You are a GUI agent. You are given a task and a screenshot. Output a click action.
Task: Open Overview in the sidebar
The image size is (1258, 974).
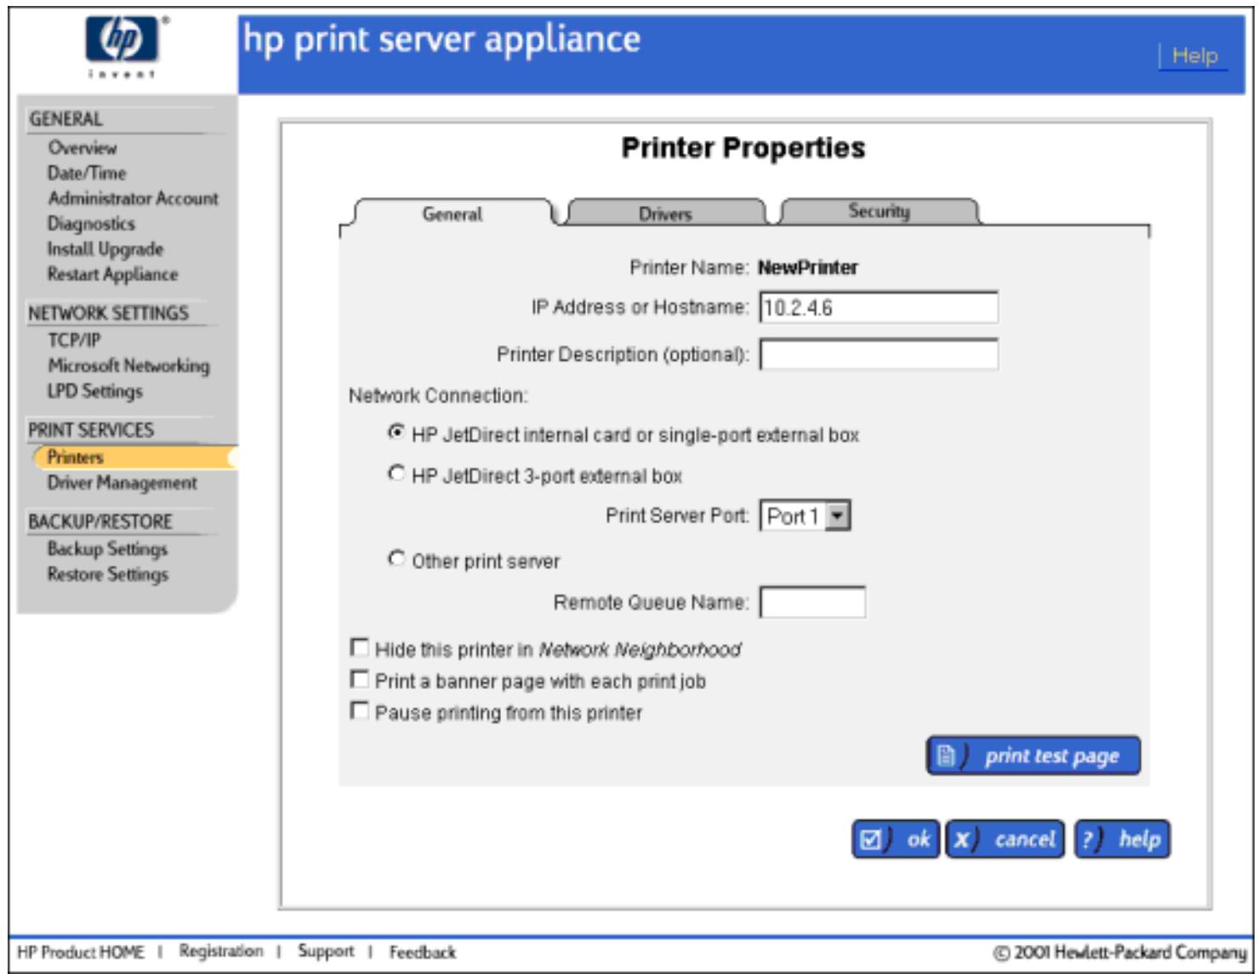(x=83, y=147)
